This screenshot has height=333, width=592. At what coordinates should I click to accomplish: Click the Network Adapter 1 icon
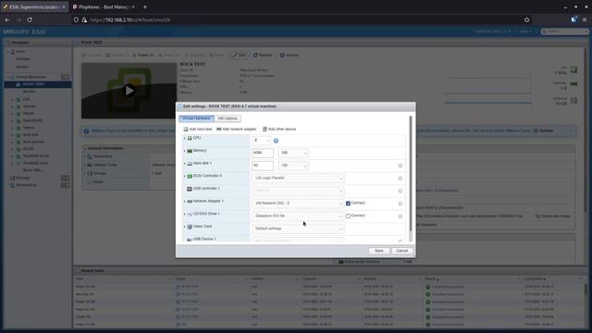click(190, 202)
